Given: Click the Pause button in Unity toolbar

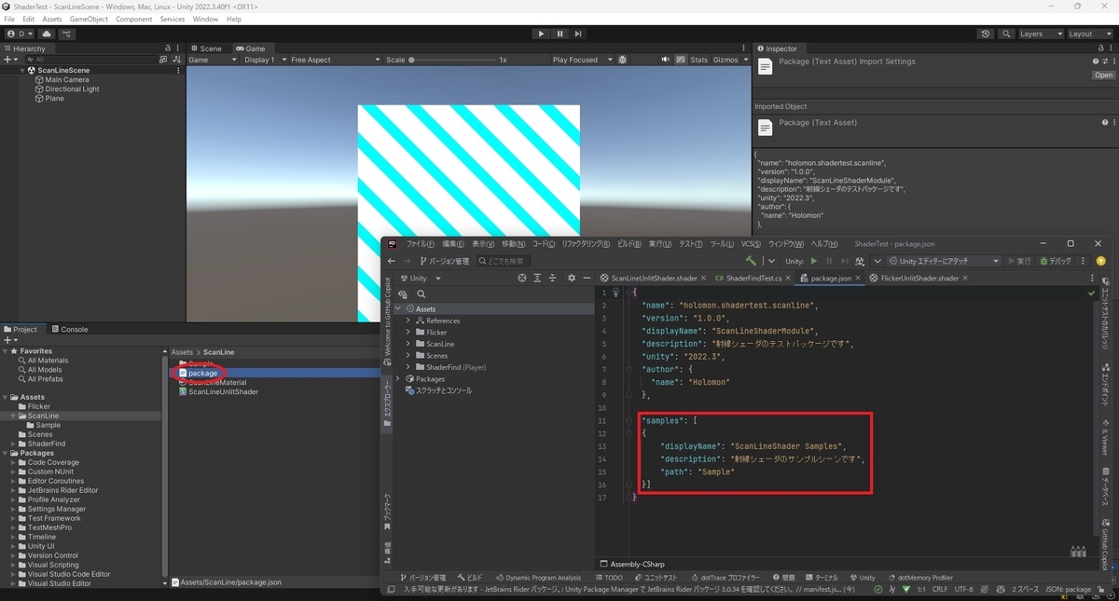Looking at the screenshot, I should coord(559,34).
